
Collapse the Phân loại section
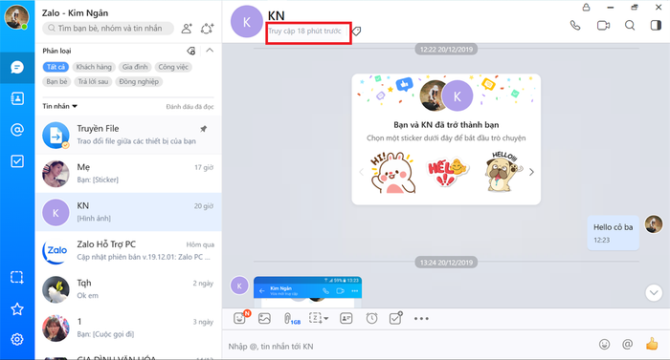tap(210, 51)
